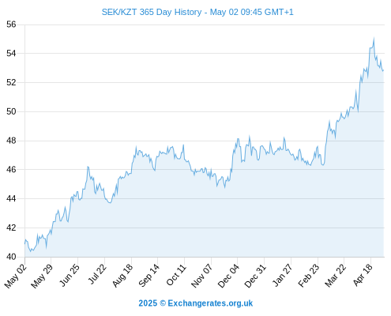Image resolution: width=391 pixels, height=316 pixels.
Task: Select the Aug 18 x-axis label
Action: pos(122,275)
